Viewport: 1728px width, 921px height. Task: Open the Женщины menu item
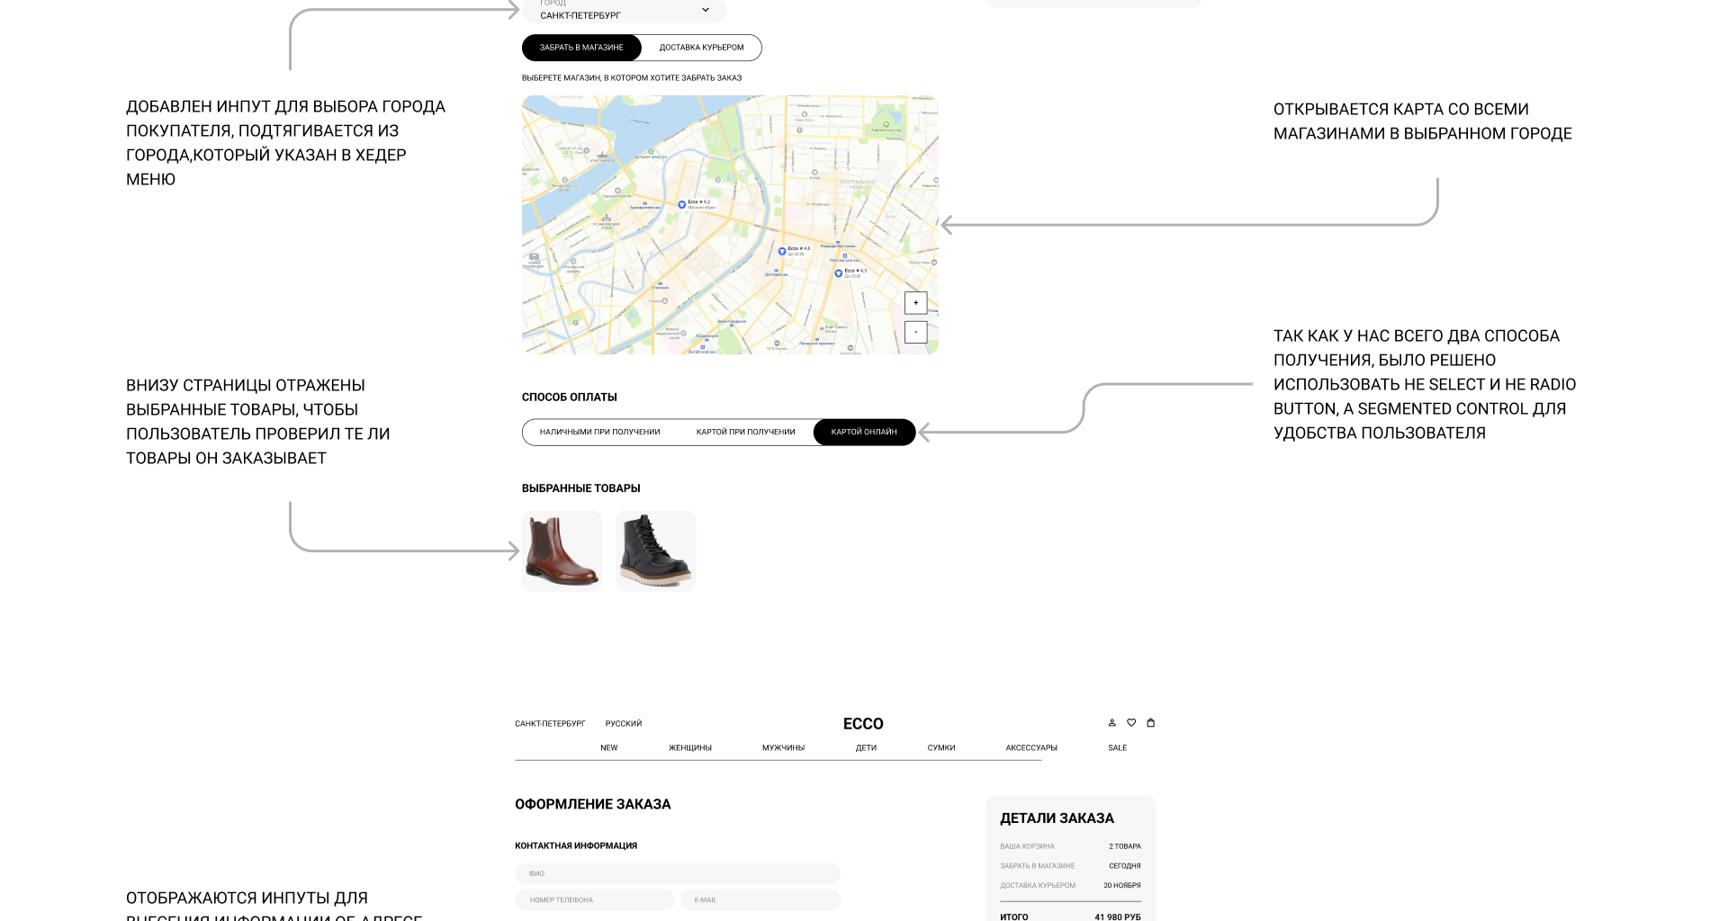(x=690, y=748)
